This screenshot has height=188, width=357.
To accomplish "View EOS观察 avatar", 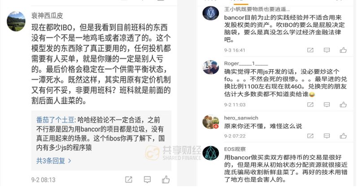I will [211, 153].
